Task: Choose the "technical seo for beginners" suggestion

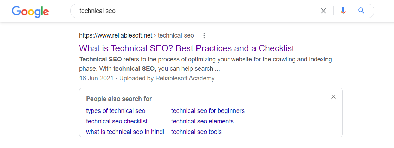Action: (x=208, y=111)
